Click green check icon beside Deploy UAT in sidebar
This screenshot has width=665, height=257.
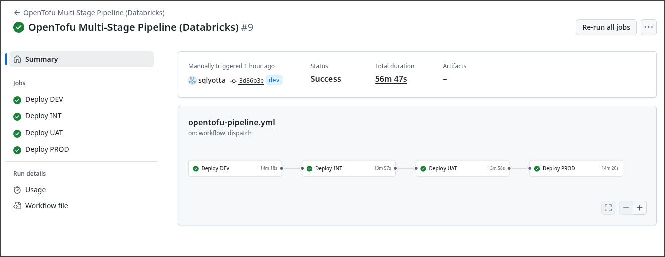pyautogui.click(x=17, y=133)
